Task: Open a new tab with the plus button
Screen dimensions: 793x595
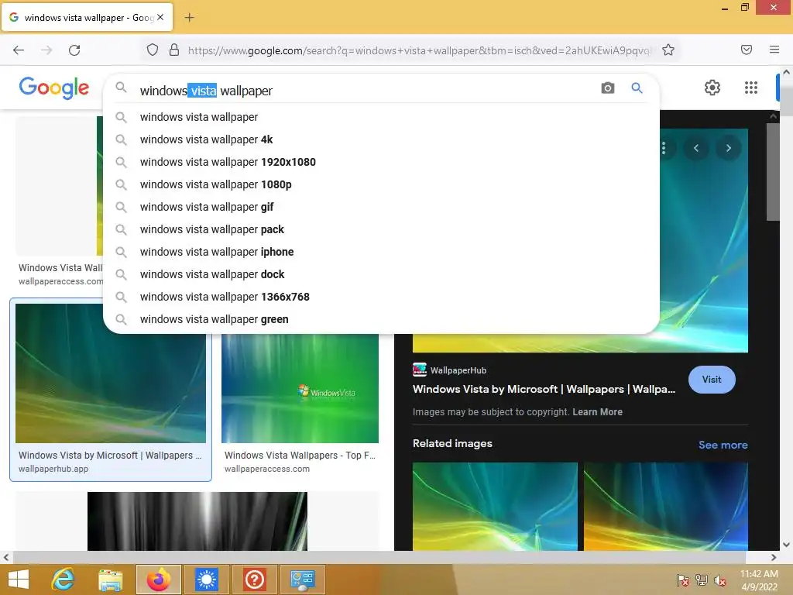Action: (189, 18)
